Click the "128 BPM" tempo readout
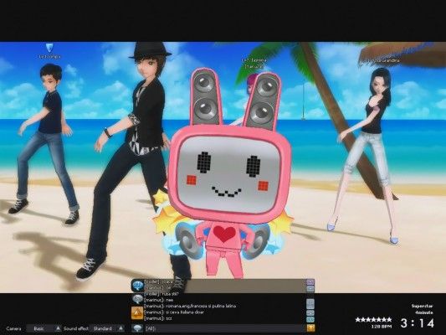The image size is (446, 335). tap(381, 327)
